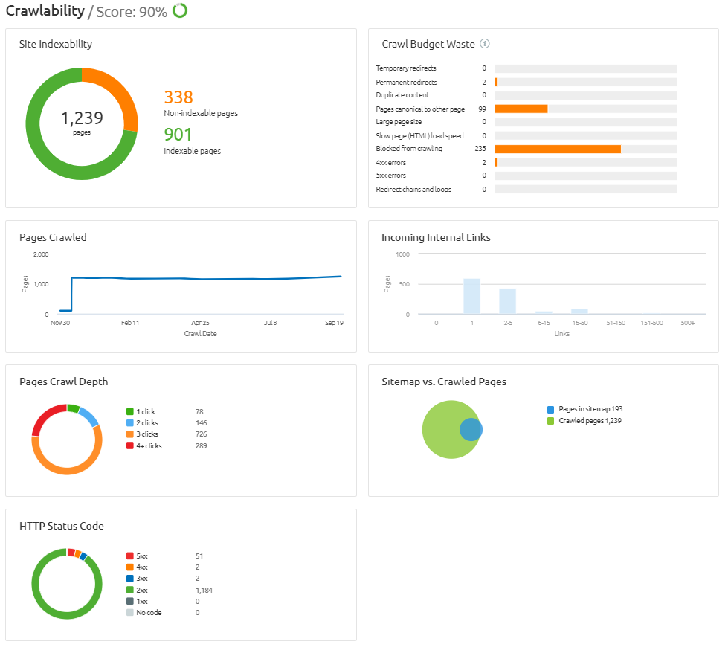Click the Duplicate content row label
The width and height of the screenshot is (728, 650).
402,94
